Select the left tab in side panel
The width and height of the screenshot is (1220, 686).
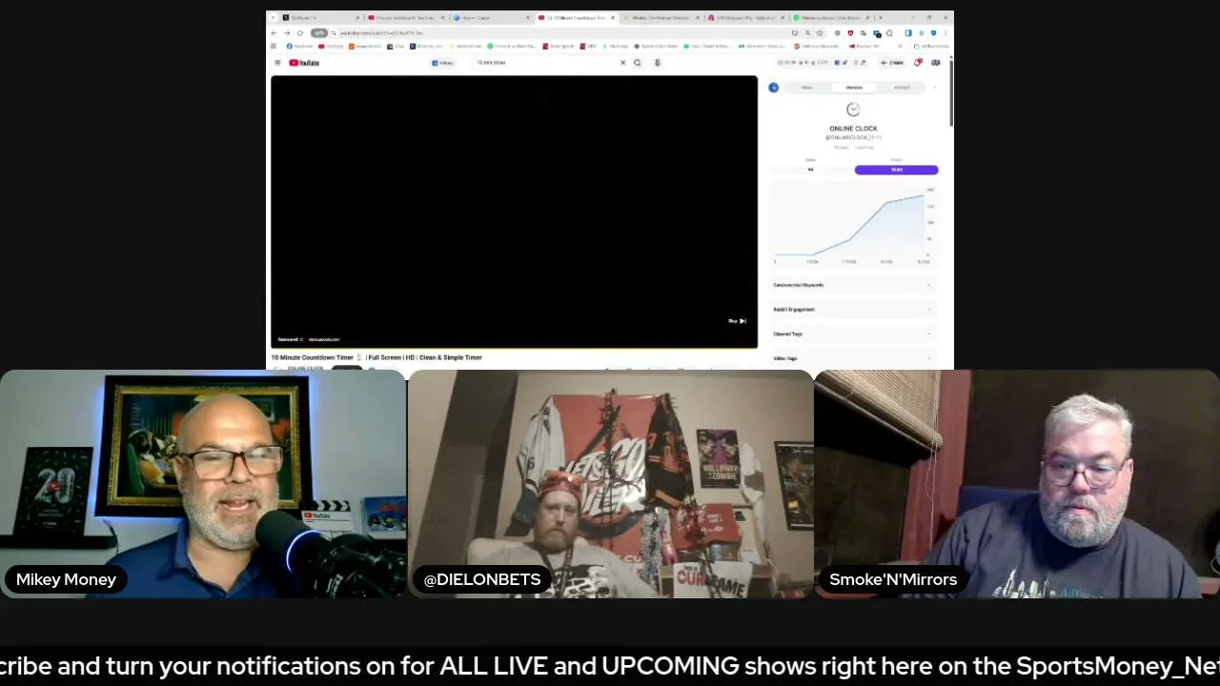tap(806, 88)
